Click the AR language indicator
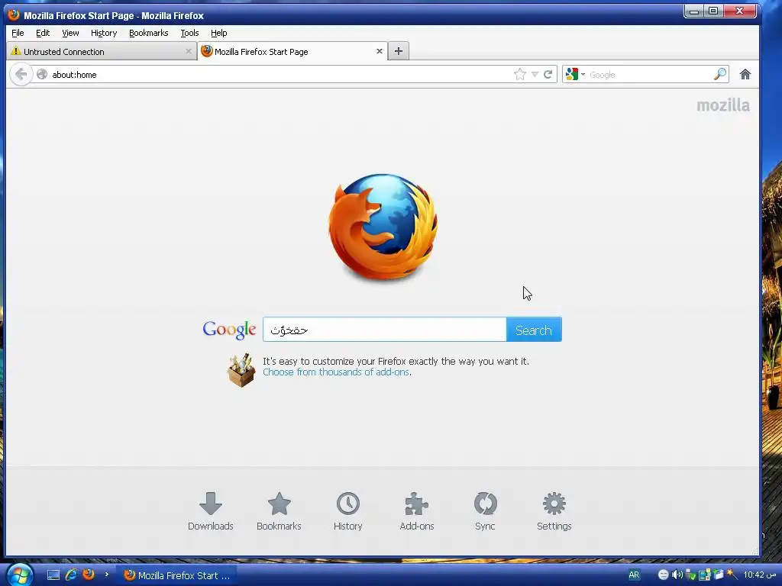Image resolution: width=782 pixels, height=586 pixels. point(634,575)
